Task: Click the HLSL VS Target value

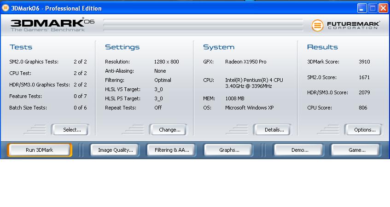Action: pyautogui.click(x=158, y=89)
